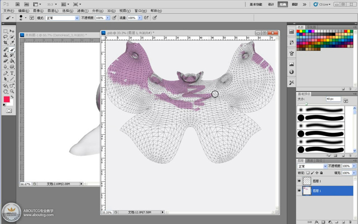Open the layer fill 填充 arrow
Image resolution: width=358 pixels, height=224 pixels.
click(354, 173)
